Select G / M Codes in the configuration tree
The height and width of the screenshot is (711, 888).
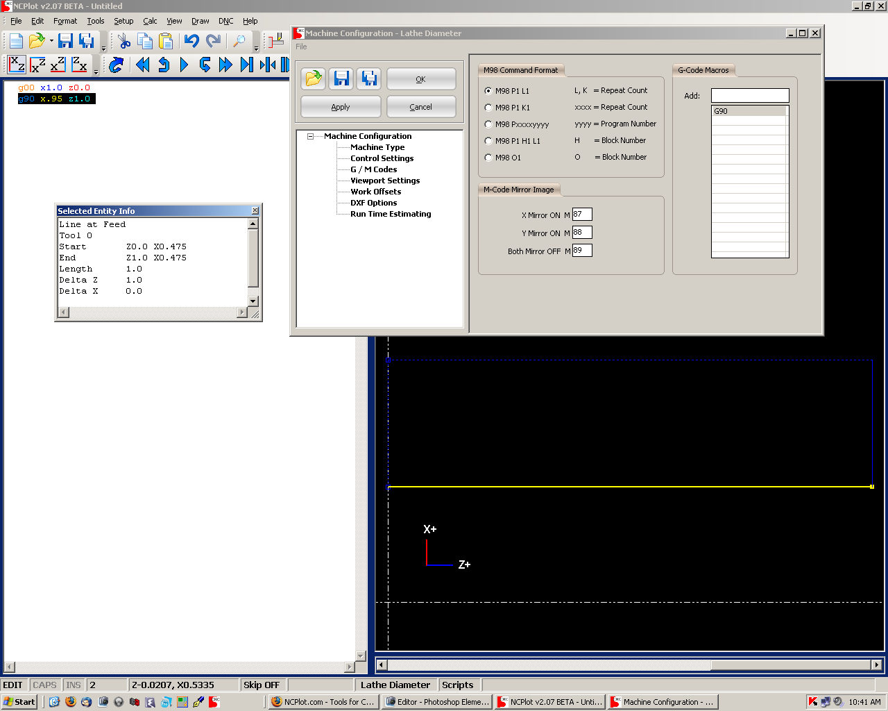point(373,169)
